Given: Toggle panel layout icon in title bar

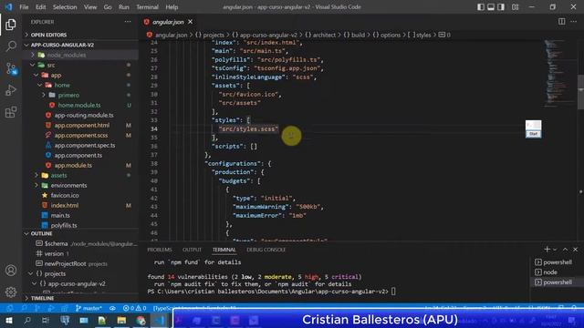Looking at the screenshot, I should [x=491, y=7].
